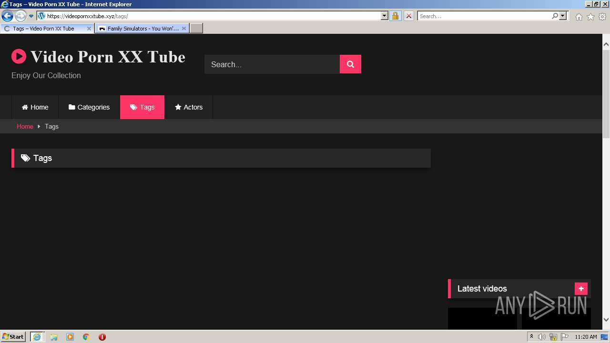
Task: Click the IE Home icon
Action: (579, 17)
